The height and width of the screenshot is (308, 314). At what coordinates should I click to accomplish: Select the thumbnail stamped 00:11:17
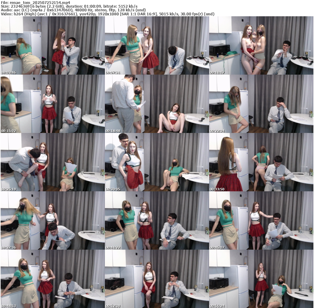261,45
